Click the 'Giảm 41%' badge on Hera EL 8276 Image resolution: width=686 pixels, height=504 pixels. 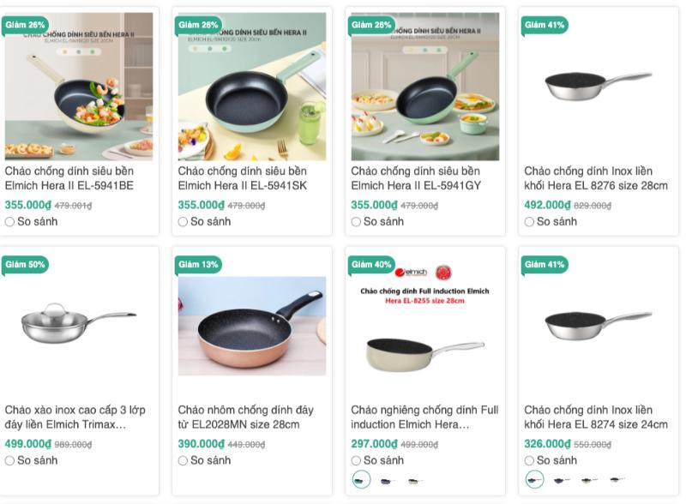coord(545,25)
